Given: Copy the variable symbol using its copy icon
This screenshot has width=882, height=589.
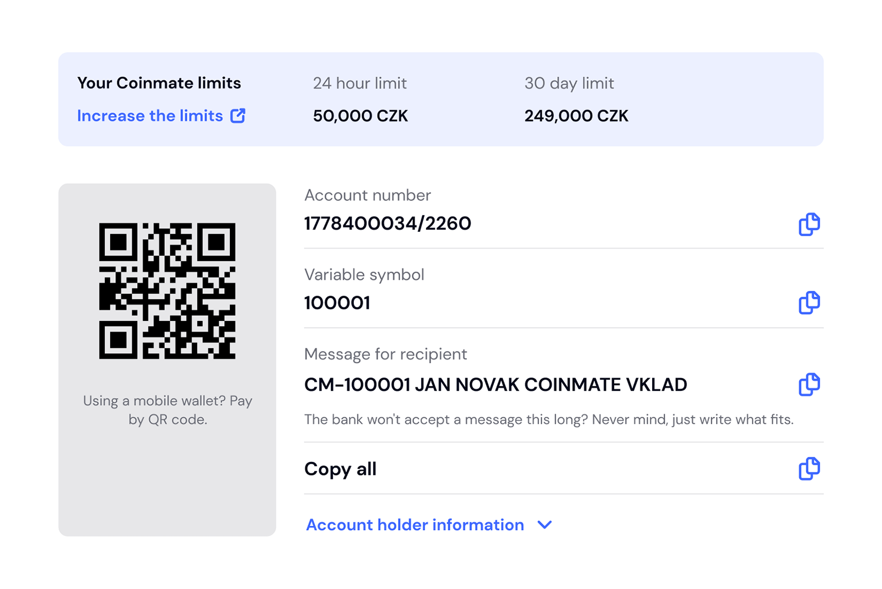Looking at the screenshot, I should [x=809, y=303].
